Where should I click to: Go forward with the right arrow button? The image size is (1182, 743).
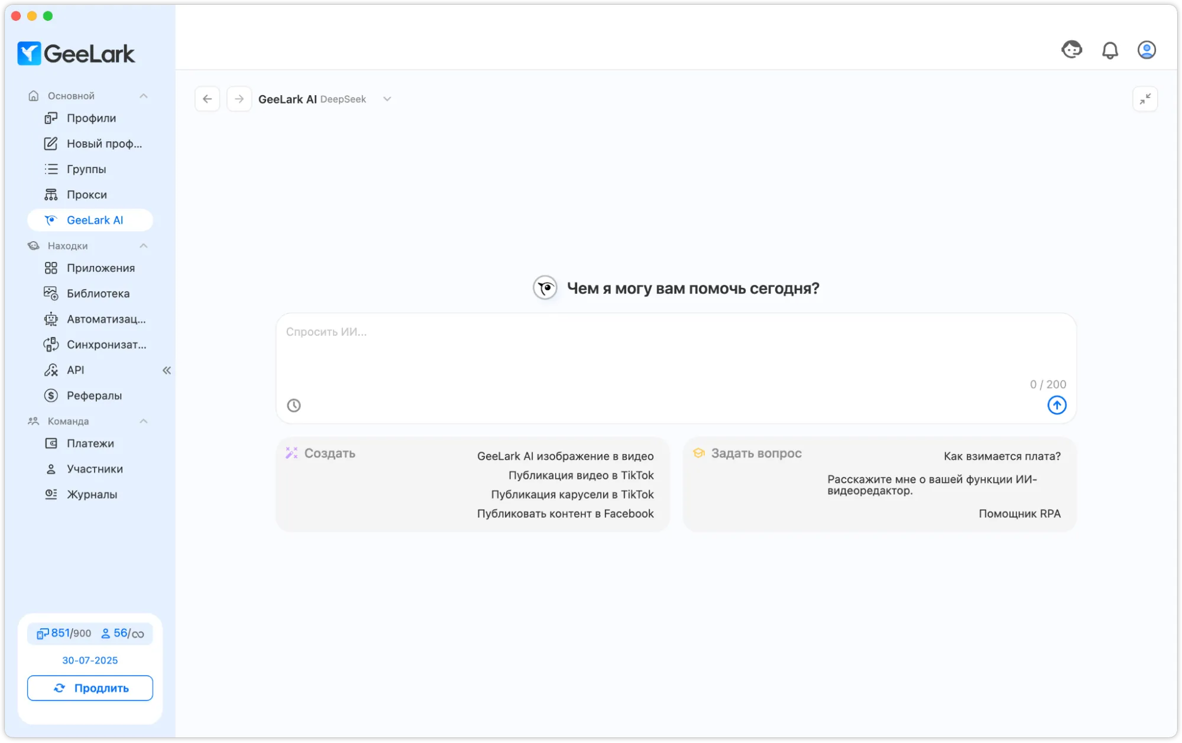click(239, 99)
